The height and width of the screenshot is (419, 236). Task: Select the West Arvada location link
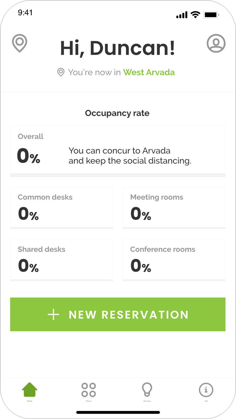click(x=149, y=72)
